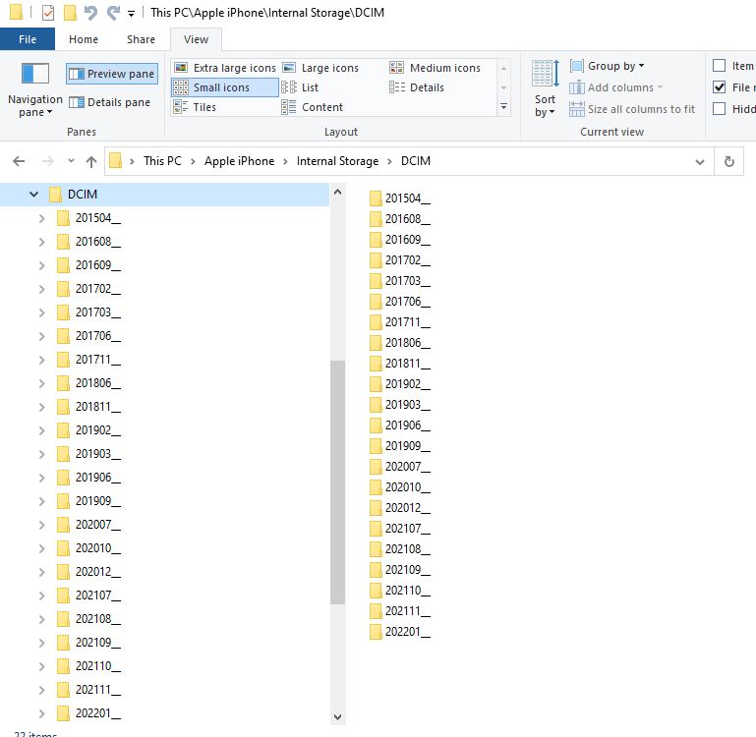756x737 pixels.
Task: Click navigation pane scrollbar up arrow
Action: pos(337,192)
